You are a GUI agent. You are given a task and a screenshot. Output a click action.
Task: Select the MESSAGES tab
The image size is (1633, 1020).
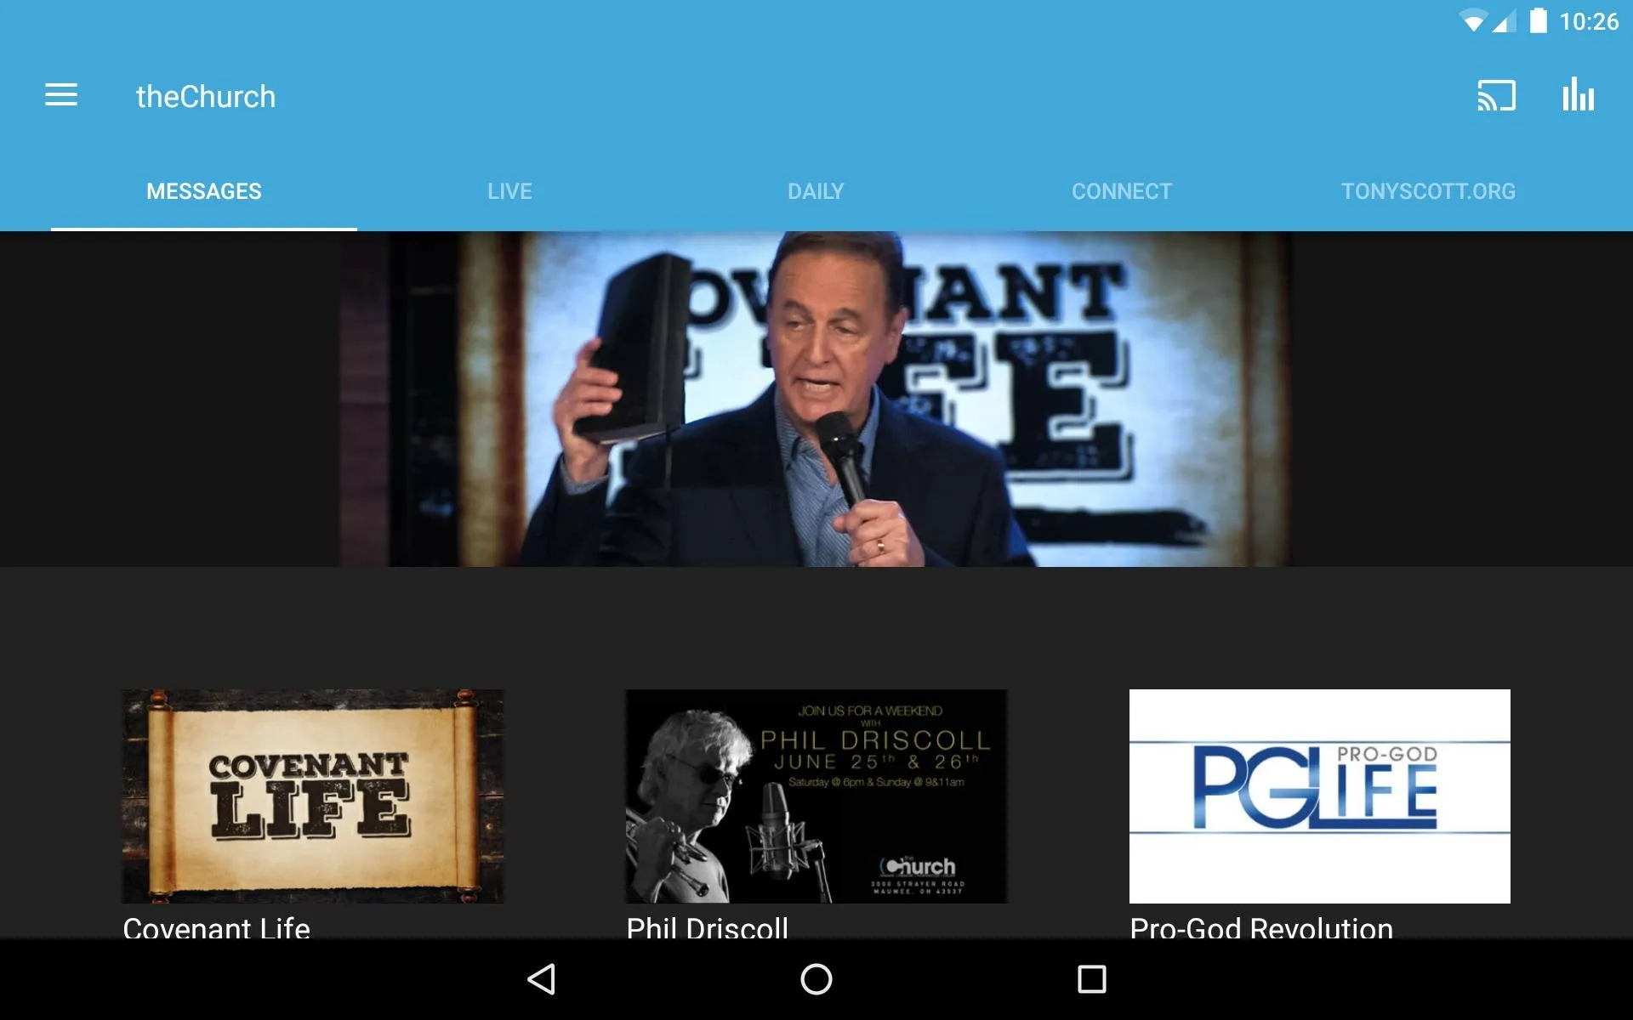point(203,190)
